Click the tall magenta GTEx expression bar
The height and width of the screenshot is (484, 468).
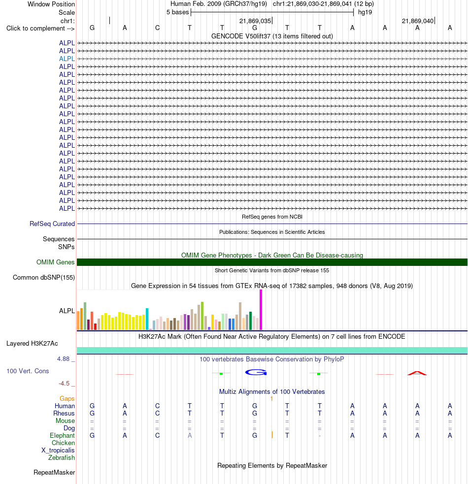pos(261,310)
